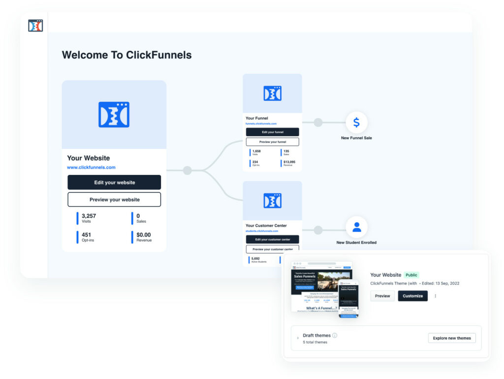Screen dimensions: 504x379
Task: Open the www.clickfunnels.com link
Action: coord(91,167)
